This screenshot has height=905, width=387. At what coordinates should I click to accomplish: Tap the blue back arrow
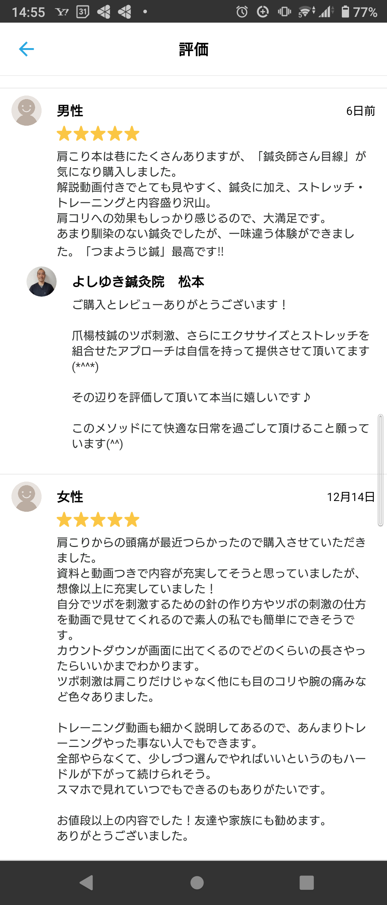click(27, 49)
